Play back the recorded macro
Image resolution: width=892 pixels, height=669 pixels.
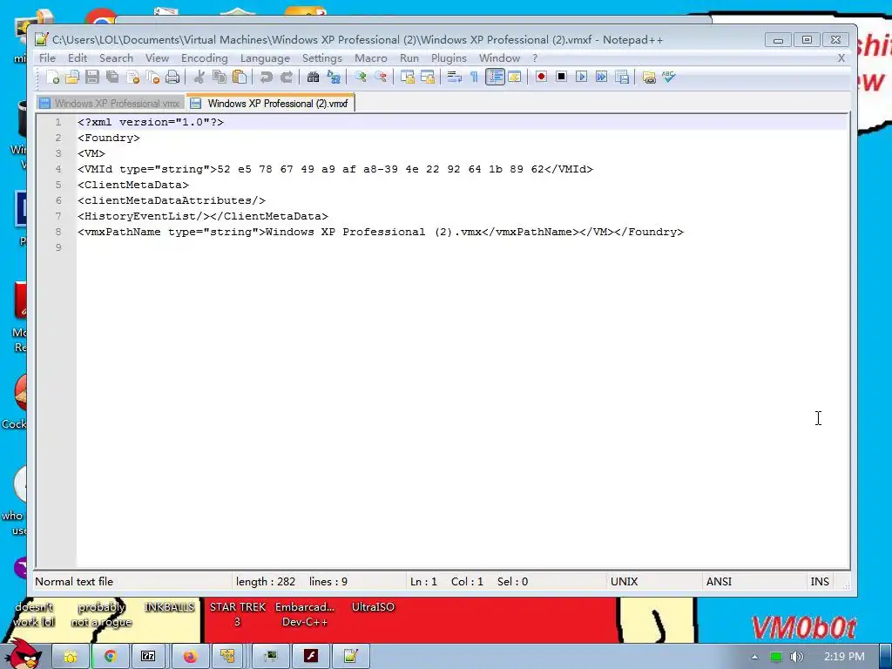(x=581, y=77)
